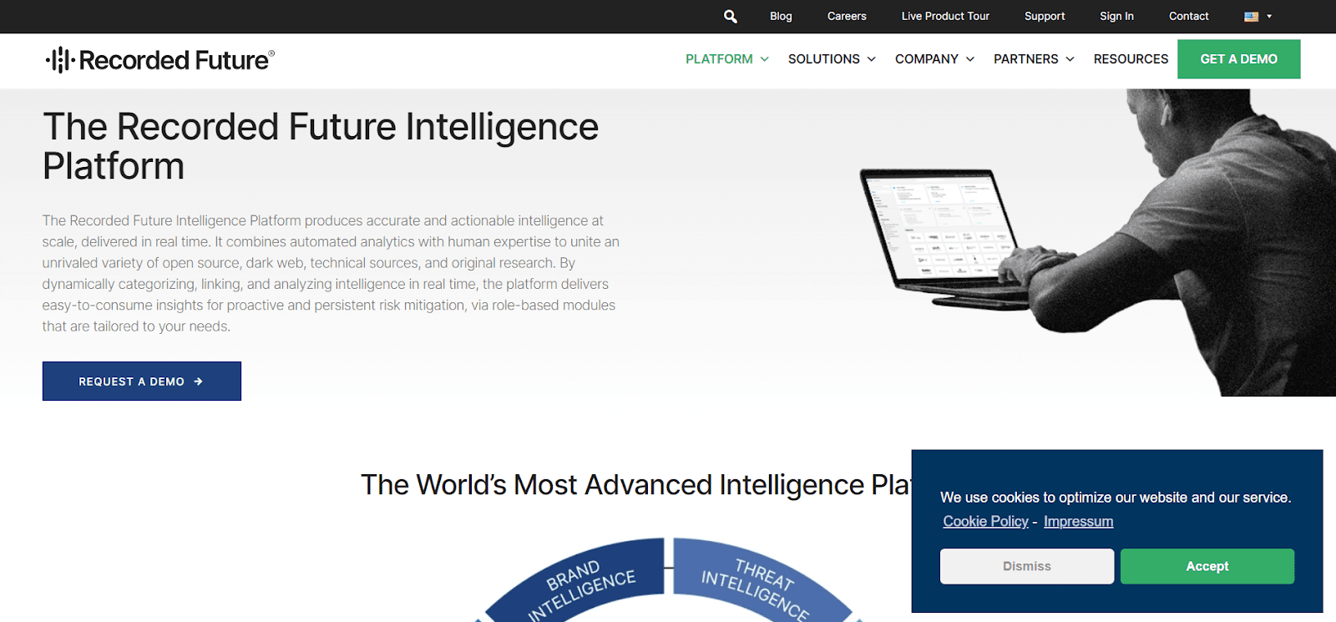Image resolution: width=1336 pixels, height=622 pixels.
Task: Open the Careers link
Action: click(847, 16)
